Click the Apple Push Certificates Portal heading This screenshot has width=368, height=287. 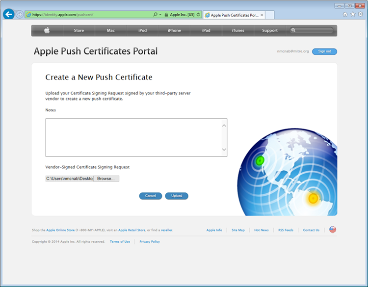(96, 51)
